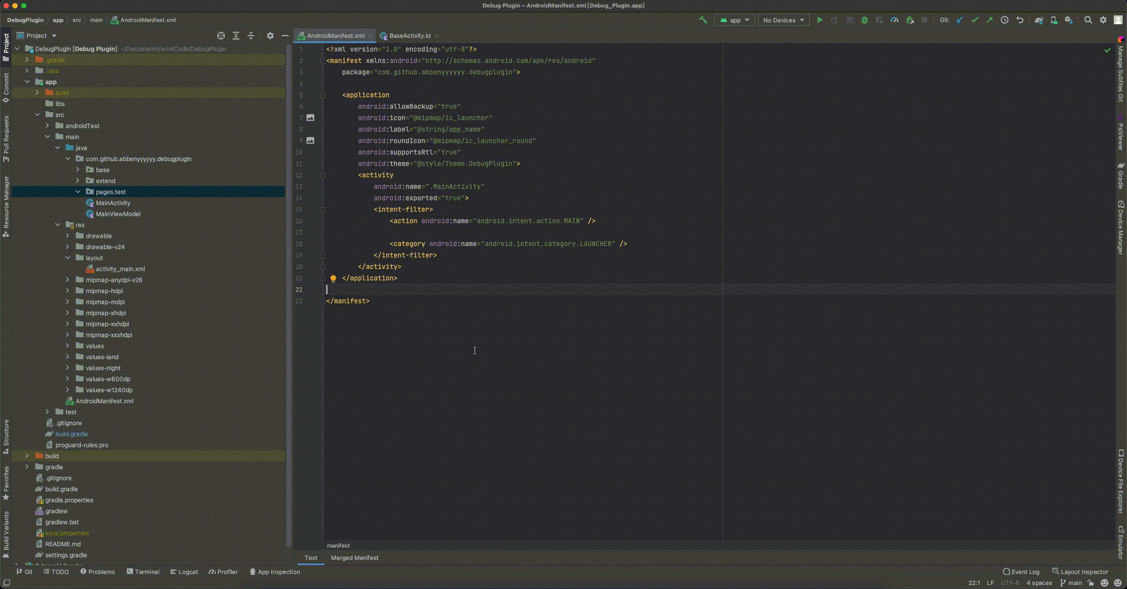
Task: Click the App Inspection icon
Action: click(x=252, y=572)
